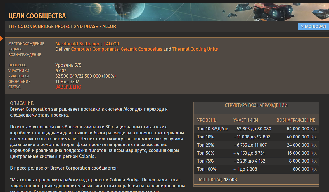Click the УЧАСТВОВАЛ button
329x192 pixels.
pyautogui.click(x=313, y=27)
